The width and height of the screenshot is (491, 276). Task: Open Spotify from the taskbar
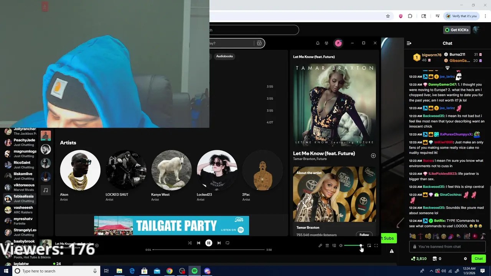[194, 271]
